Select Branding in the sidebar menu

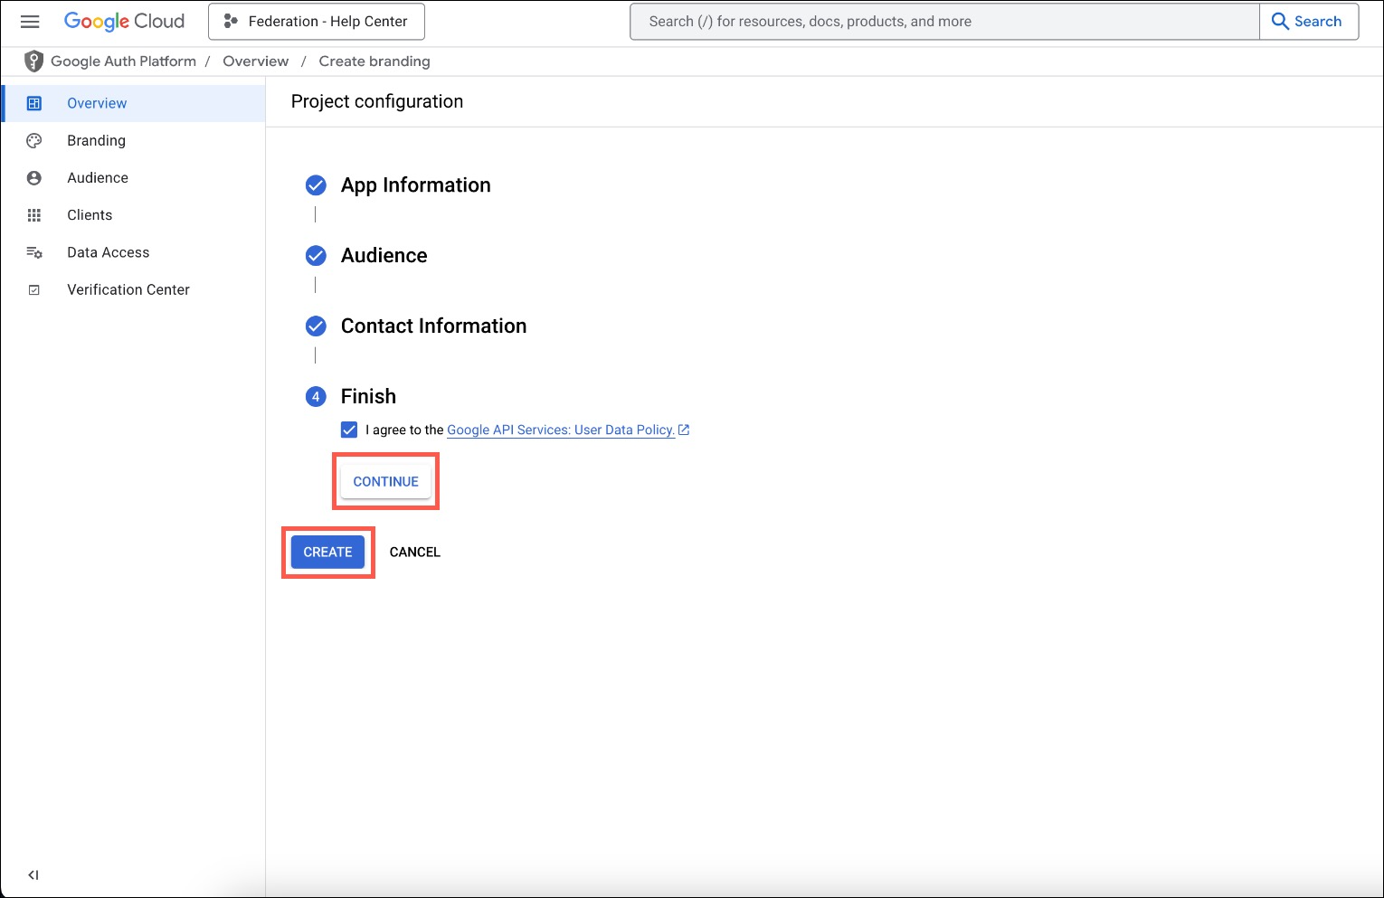(96, 140)
